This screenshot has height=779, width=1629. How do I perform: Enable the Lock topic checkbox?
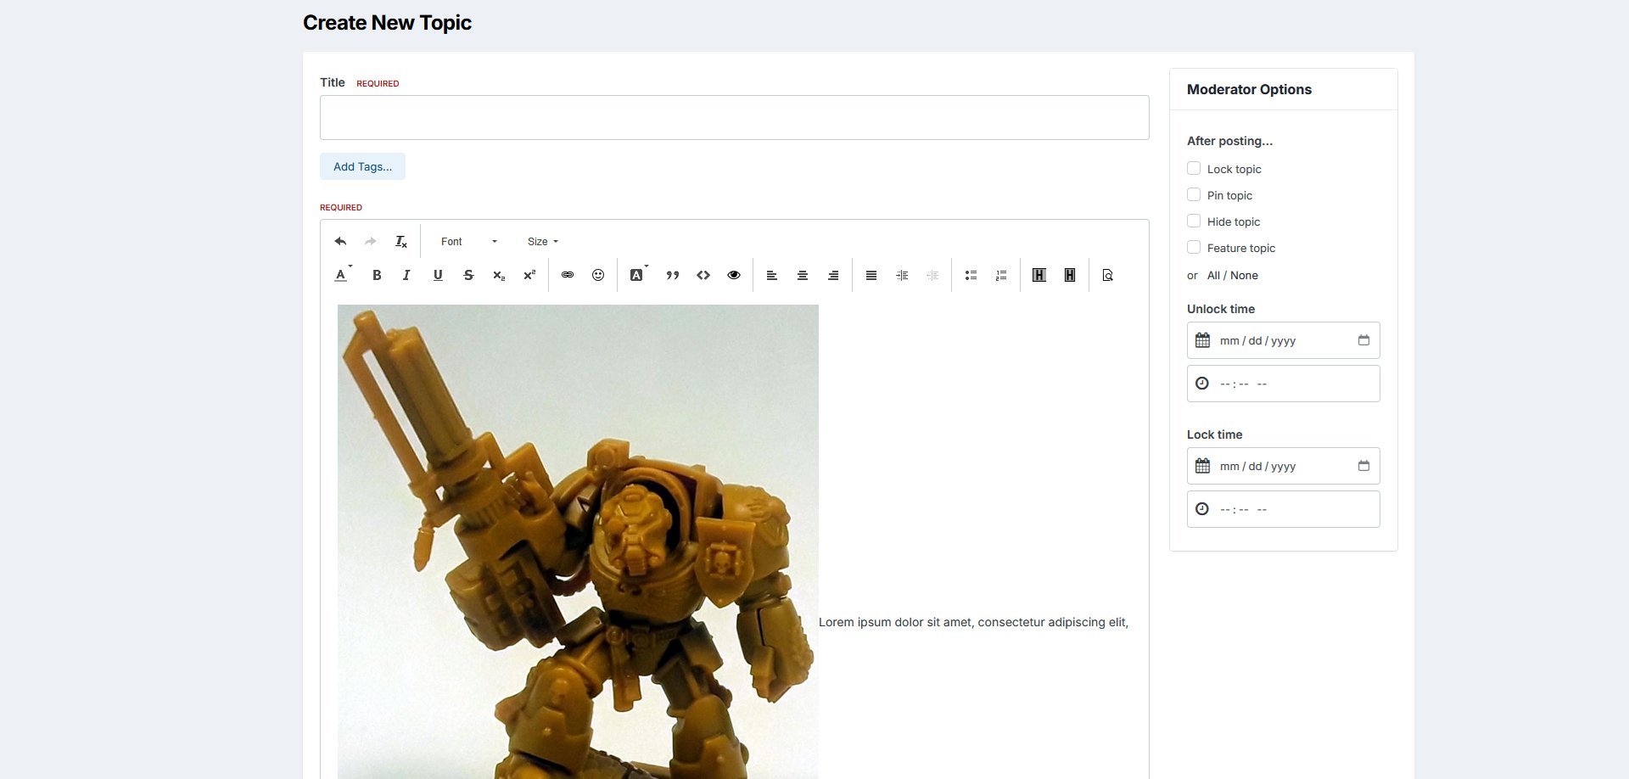[x=1194, y=169]
